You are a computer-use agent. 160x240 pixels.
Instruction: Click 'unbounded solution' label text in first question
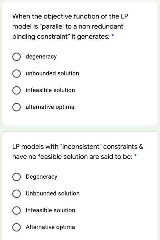pos(52,73)
